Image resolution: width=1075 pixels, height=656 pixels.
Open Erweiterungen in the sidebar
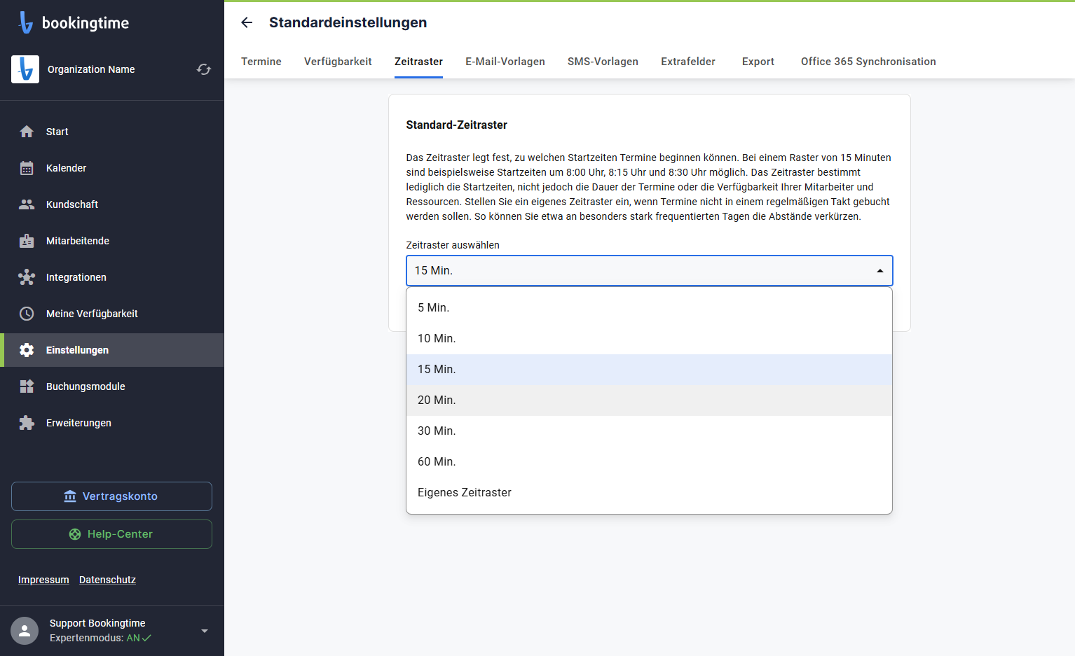pyautogui.click(x=112, y=423)
